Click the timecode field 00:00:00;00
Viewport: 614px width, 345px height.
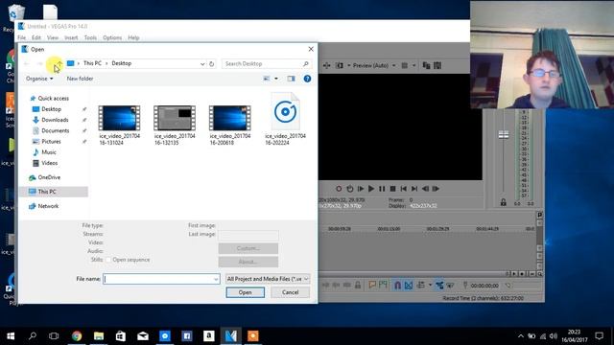[484, 286]
